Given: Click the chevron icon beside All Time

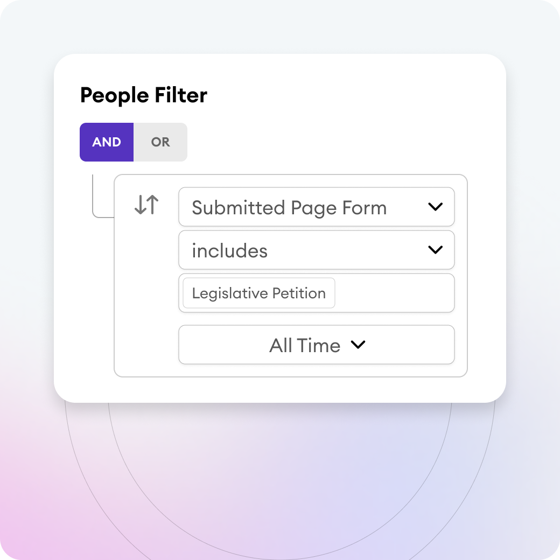Looking at the screenshot, I should point(358,345).
